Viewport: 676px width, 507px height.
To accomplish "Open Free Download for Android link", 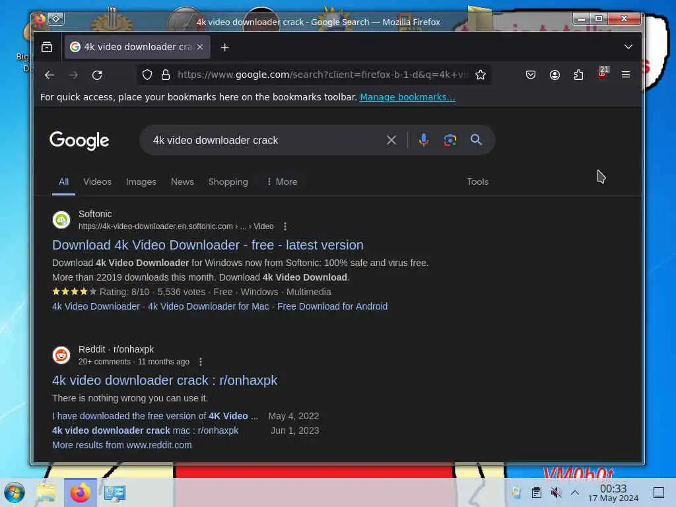I will tap(333, 306).
